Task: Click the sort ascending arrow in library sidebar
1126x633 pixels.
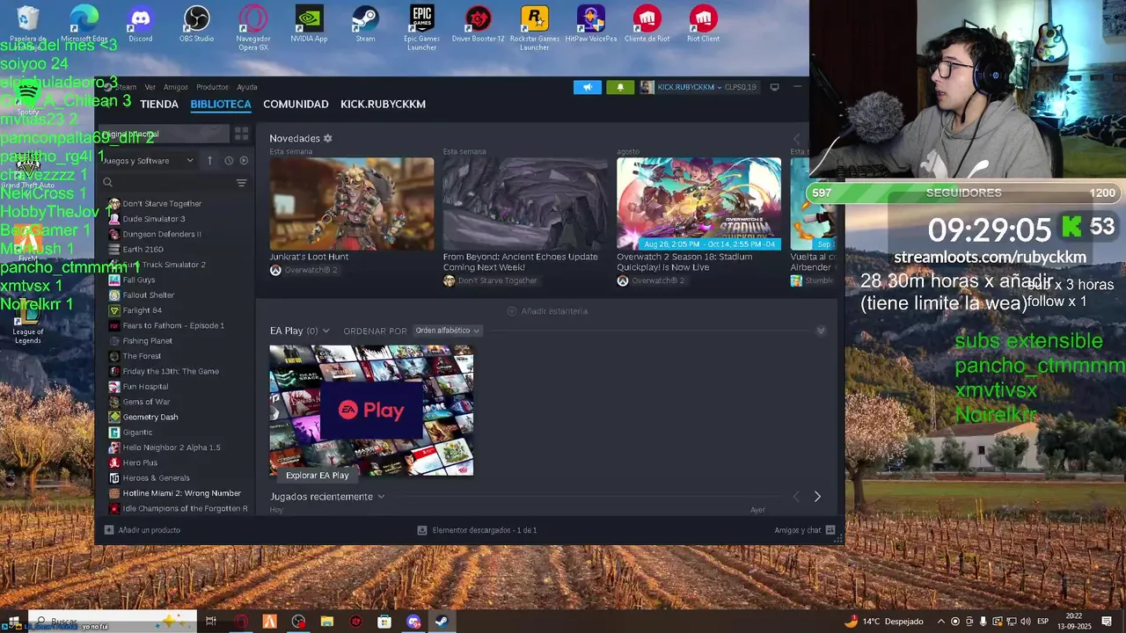Action: coord(209,161)
